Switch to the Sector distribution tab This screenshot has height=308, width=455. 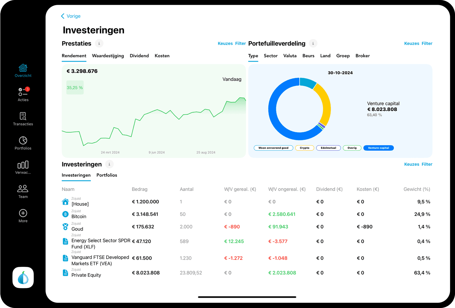click(271, 56)
